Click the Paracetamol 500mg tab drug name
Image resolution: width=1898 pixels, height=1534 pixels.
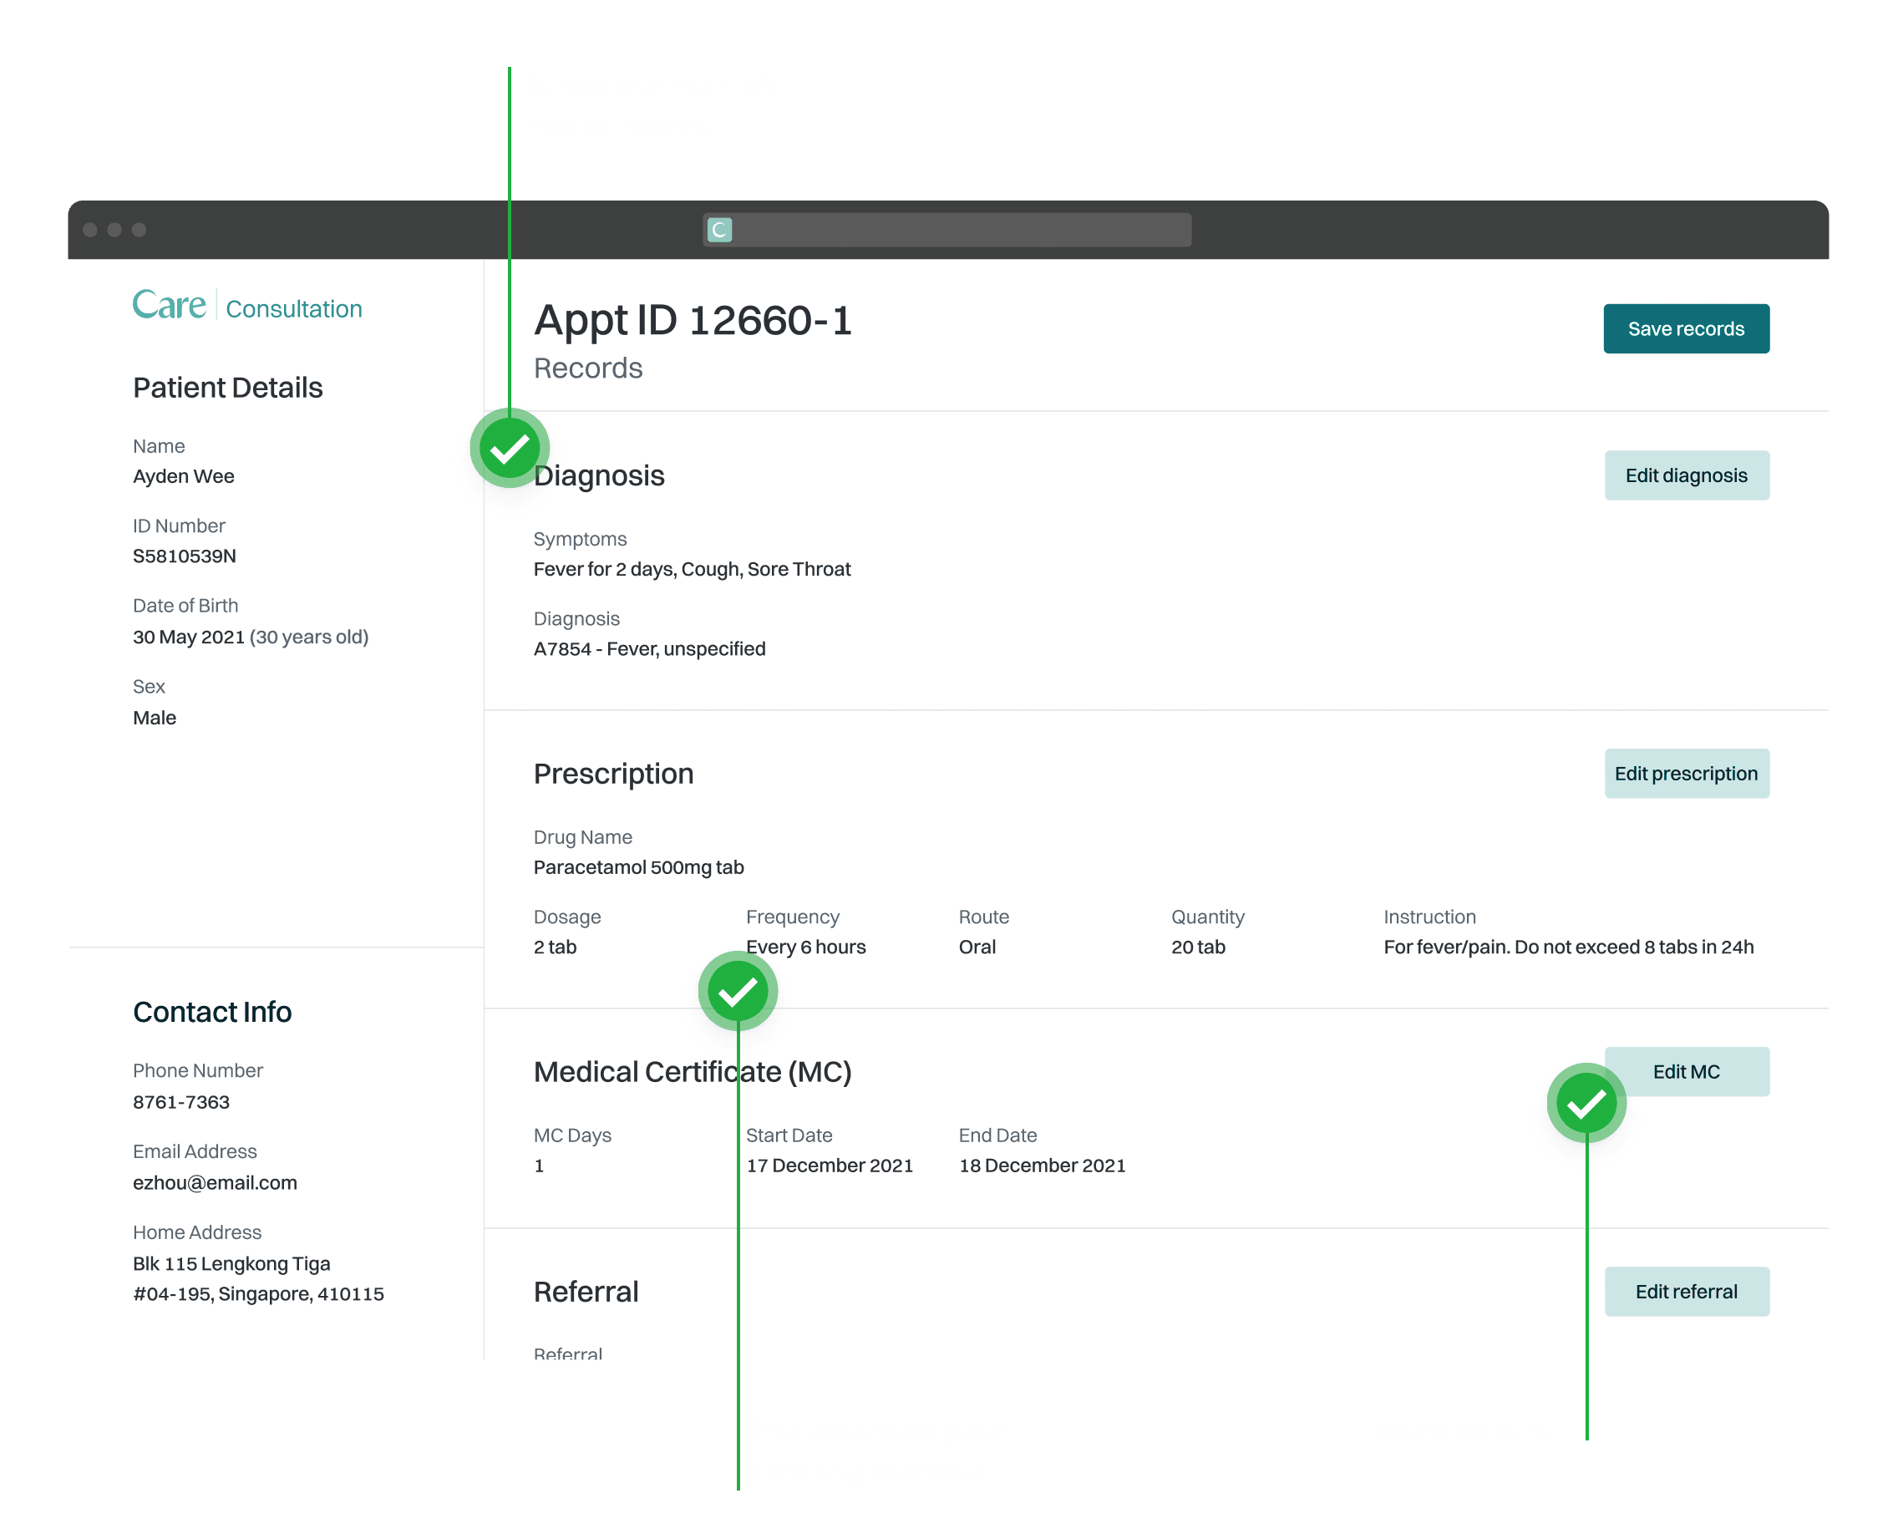coord(638,867)
